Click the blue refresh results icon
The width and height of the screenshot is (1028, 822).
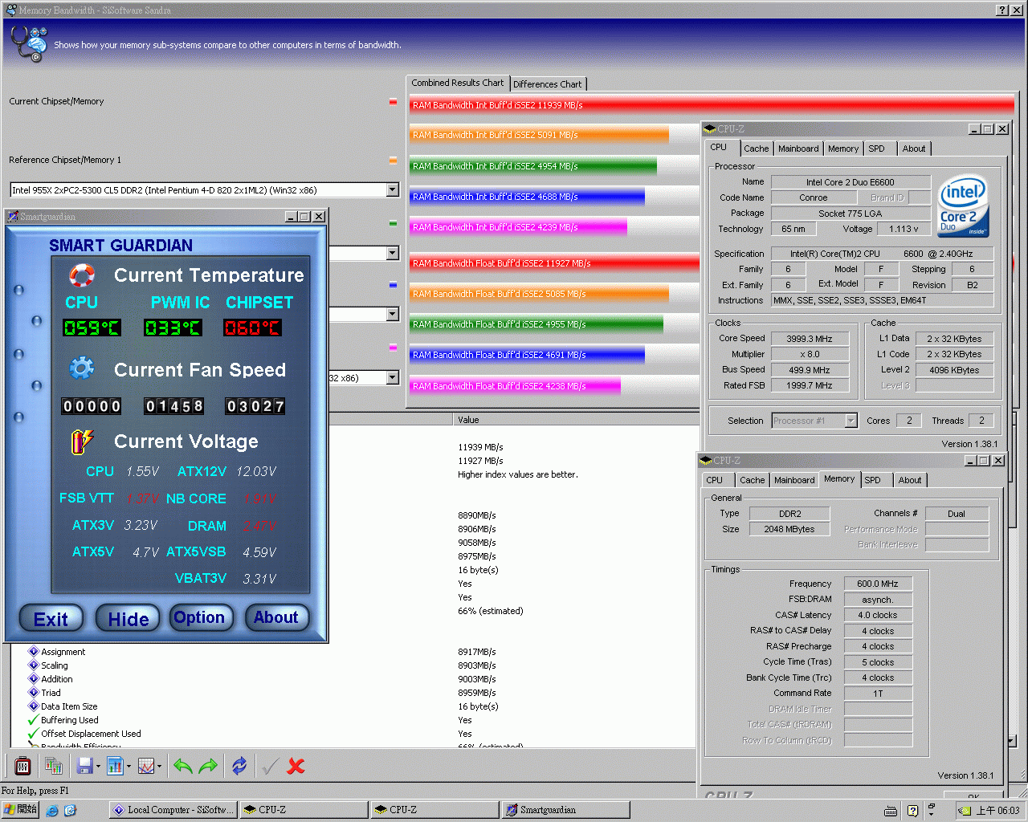239,766
